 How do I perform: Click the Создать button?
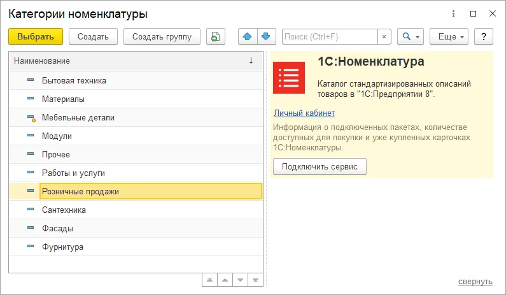pos(93,36)
